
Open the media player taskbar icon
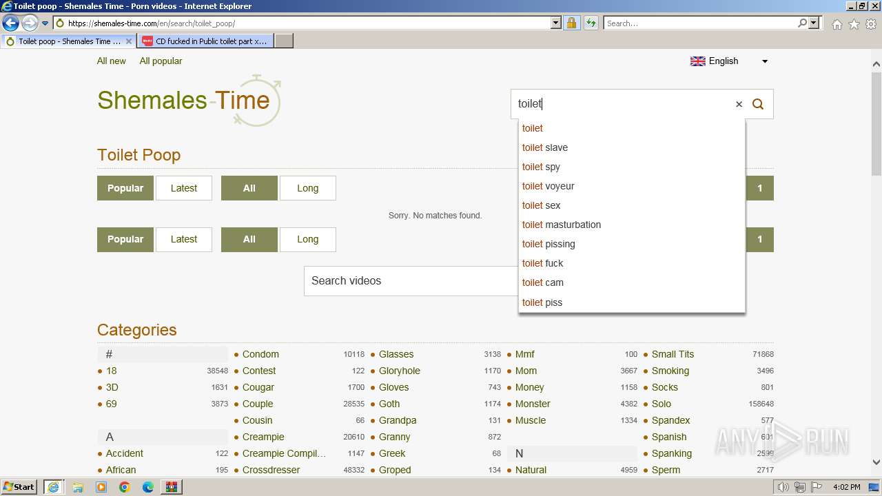[101, 487]
